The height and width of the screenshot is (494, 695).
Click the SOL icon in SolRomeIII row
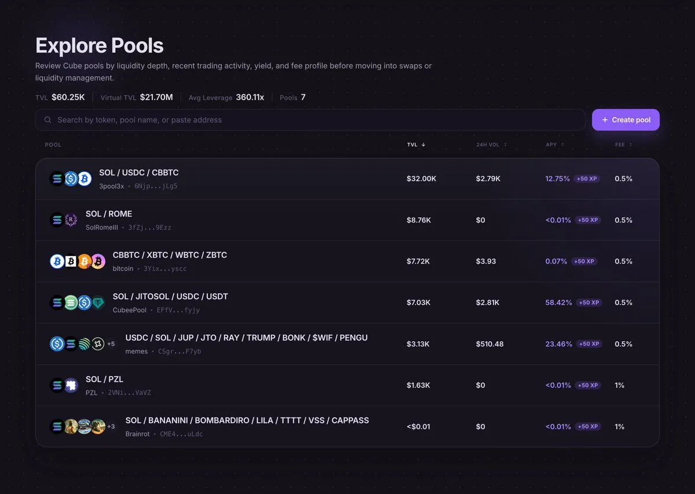click(x=57, y=220)
